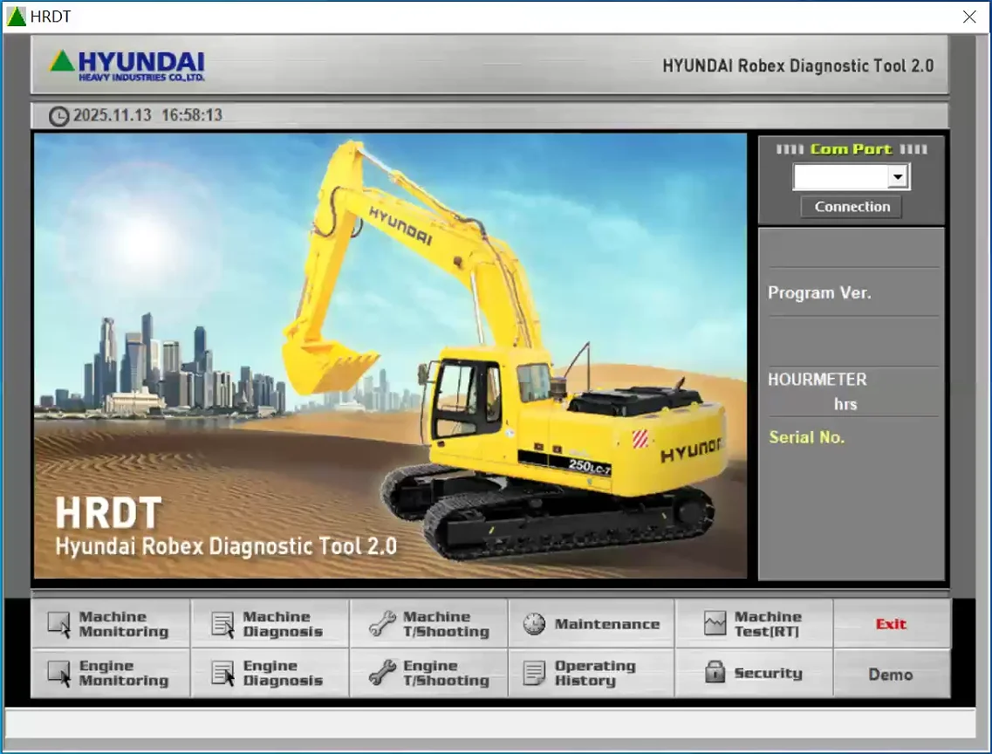Click the Security padlock icon

tap(715, 672)
